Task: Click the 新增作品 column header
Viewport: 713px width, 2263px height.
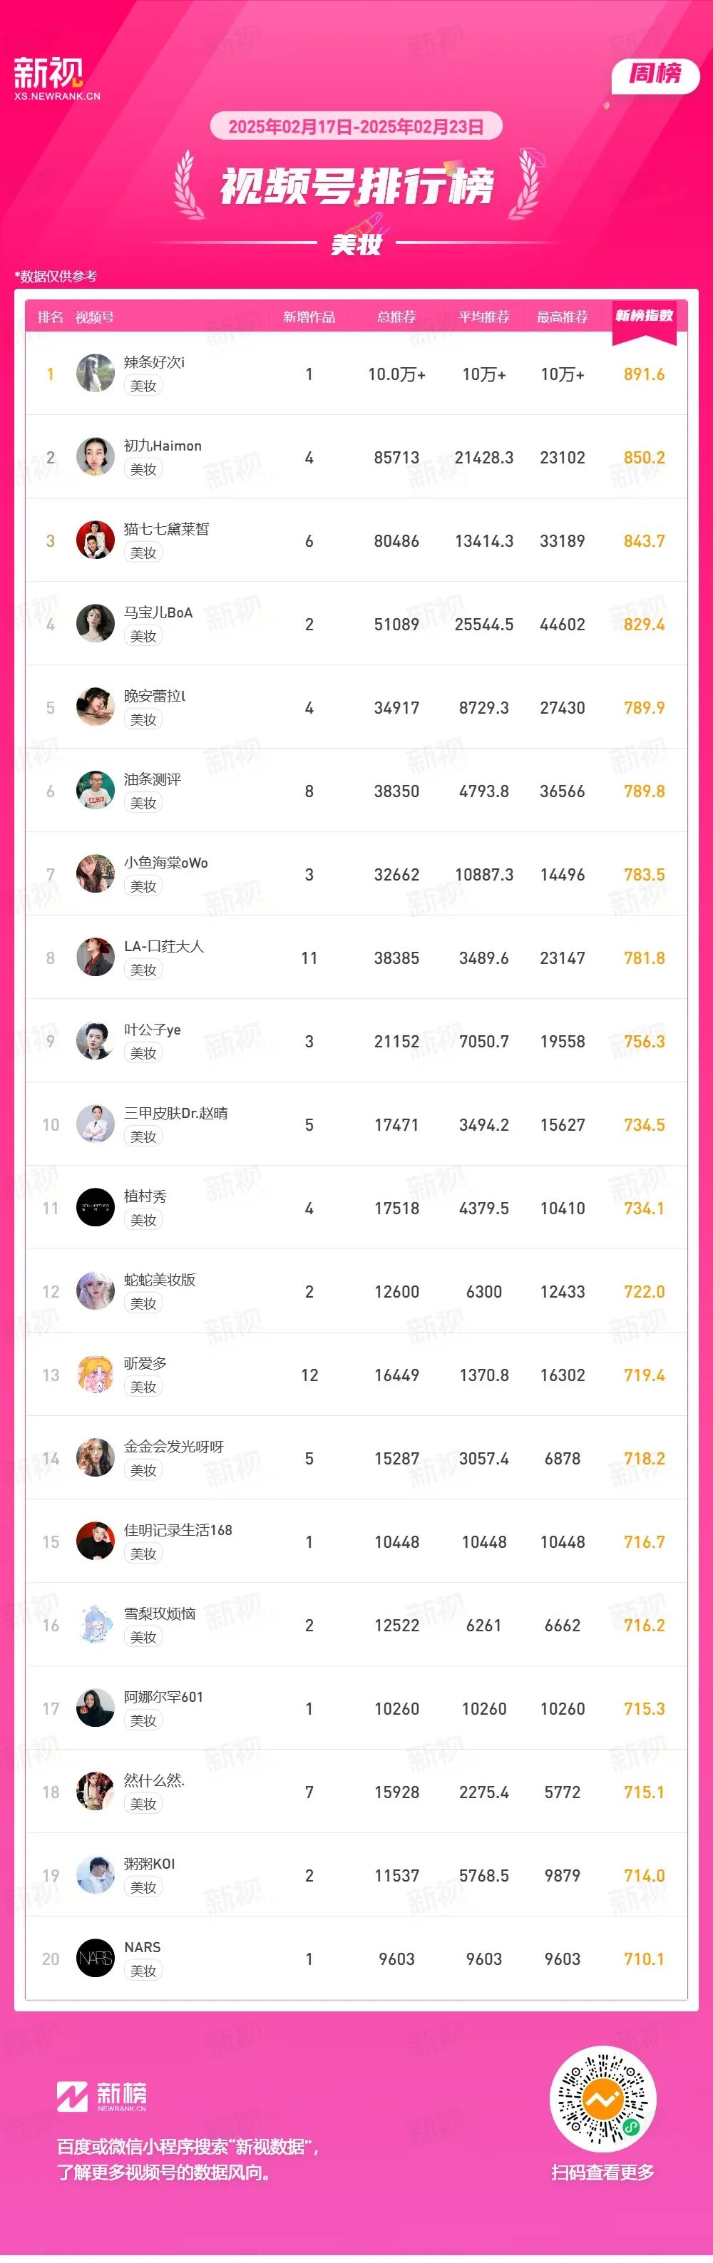Action: (309, 317)
